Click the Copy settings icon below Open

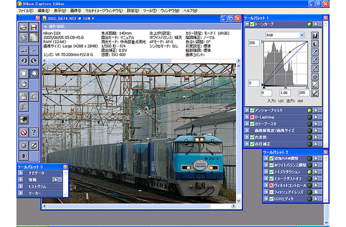coord(24,37)
